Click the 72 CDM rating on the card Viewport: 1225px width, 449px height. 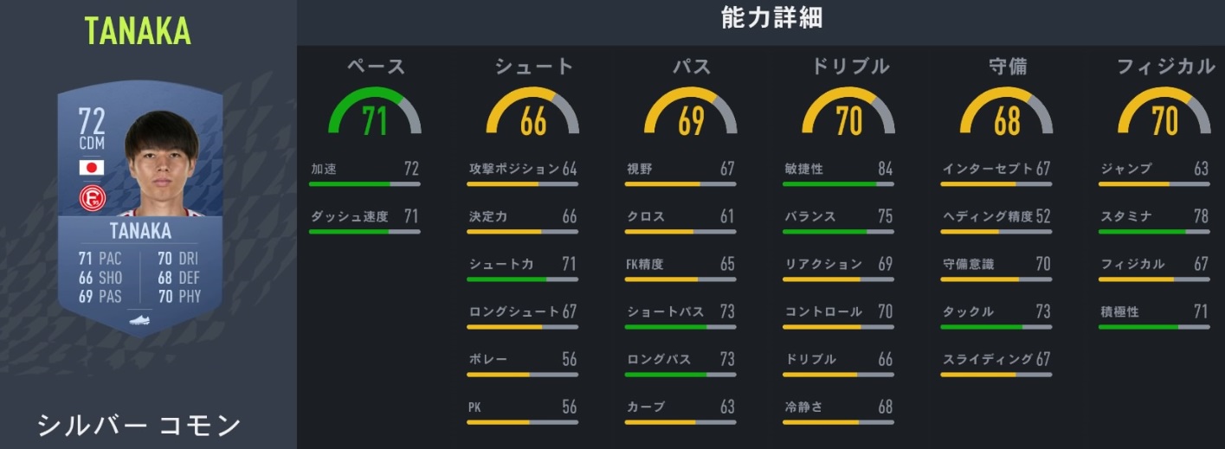91,128
